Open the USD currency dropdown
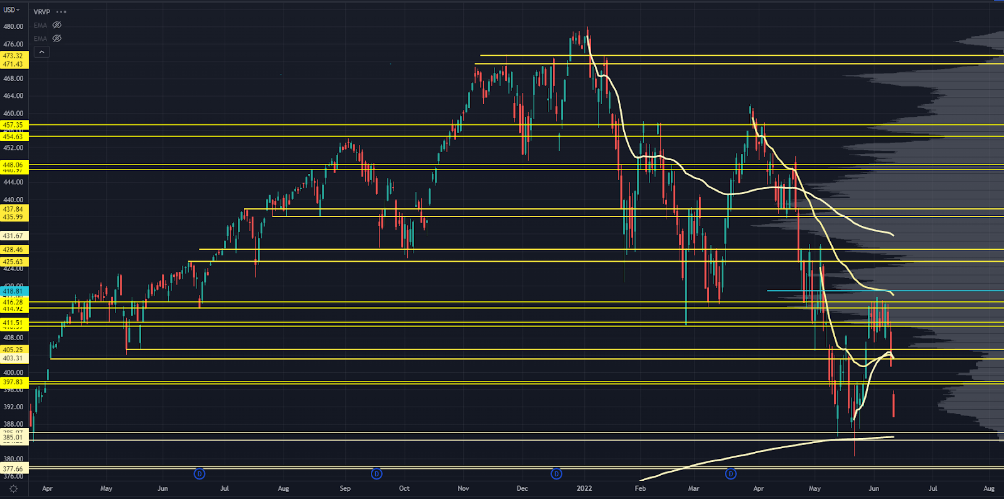Screen dimensions: 1004x499 pyautogui.click(x=12, y=10)
